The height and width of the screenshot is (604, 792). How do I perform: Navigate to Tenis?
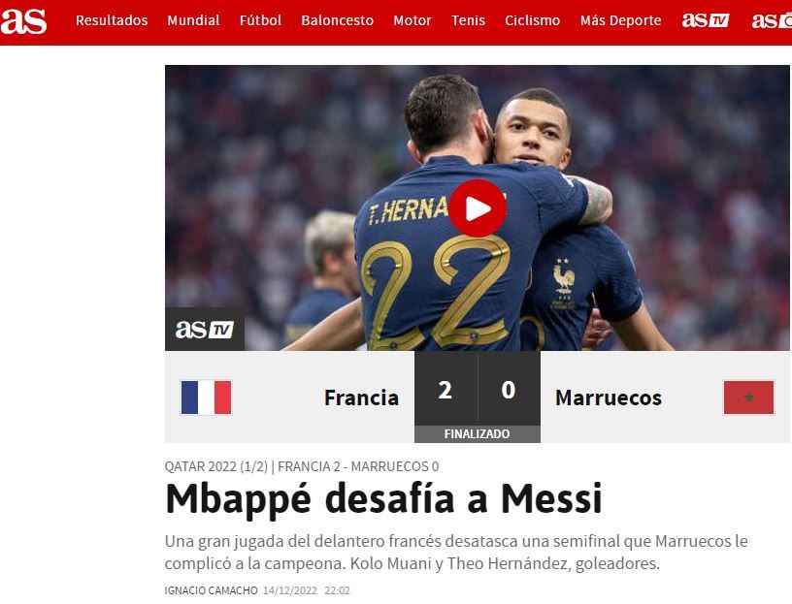[468, 20]
